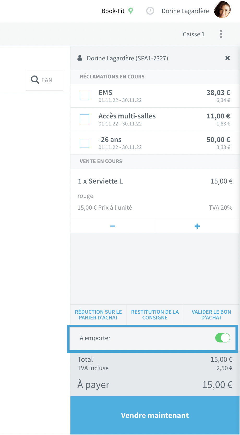Remove customer with the X icon
The width and height of the screenshot is (240, 435).
pos(227,58)
